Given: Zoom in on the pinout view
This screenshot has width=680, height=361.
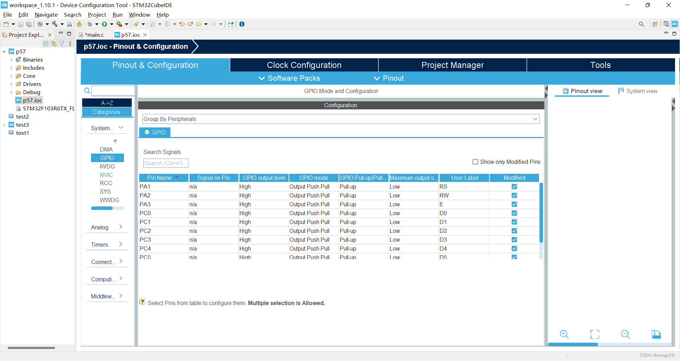Looking at the screenshot, I should point(564,334).
